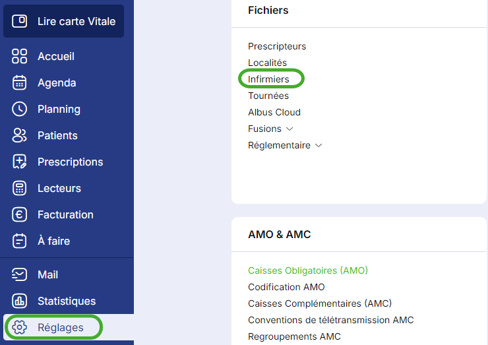Select Codification AMO
The height and width of the screenshot is (345, 488).
286,287
